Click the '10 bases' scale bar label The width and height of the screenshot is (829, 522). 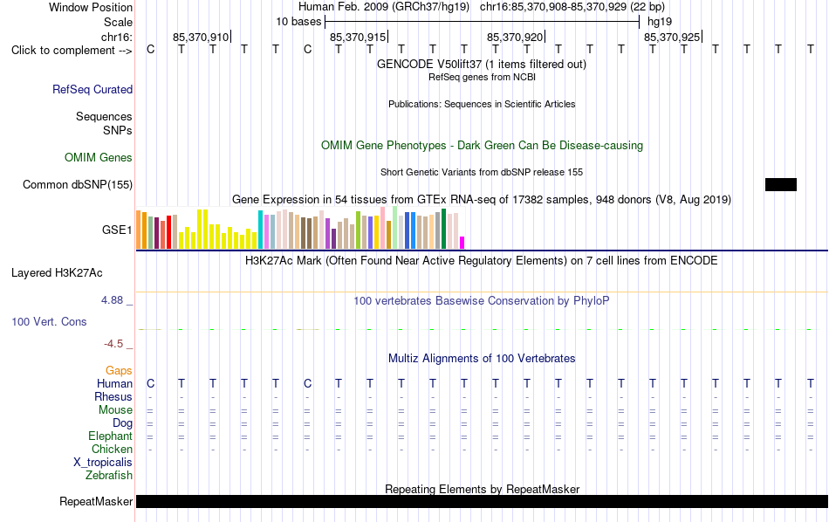(x=298, y=22)
